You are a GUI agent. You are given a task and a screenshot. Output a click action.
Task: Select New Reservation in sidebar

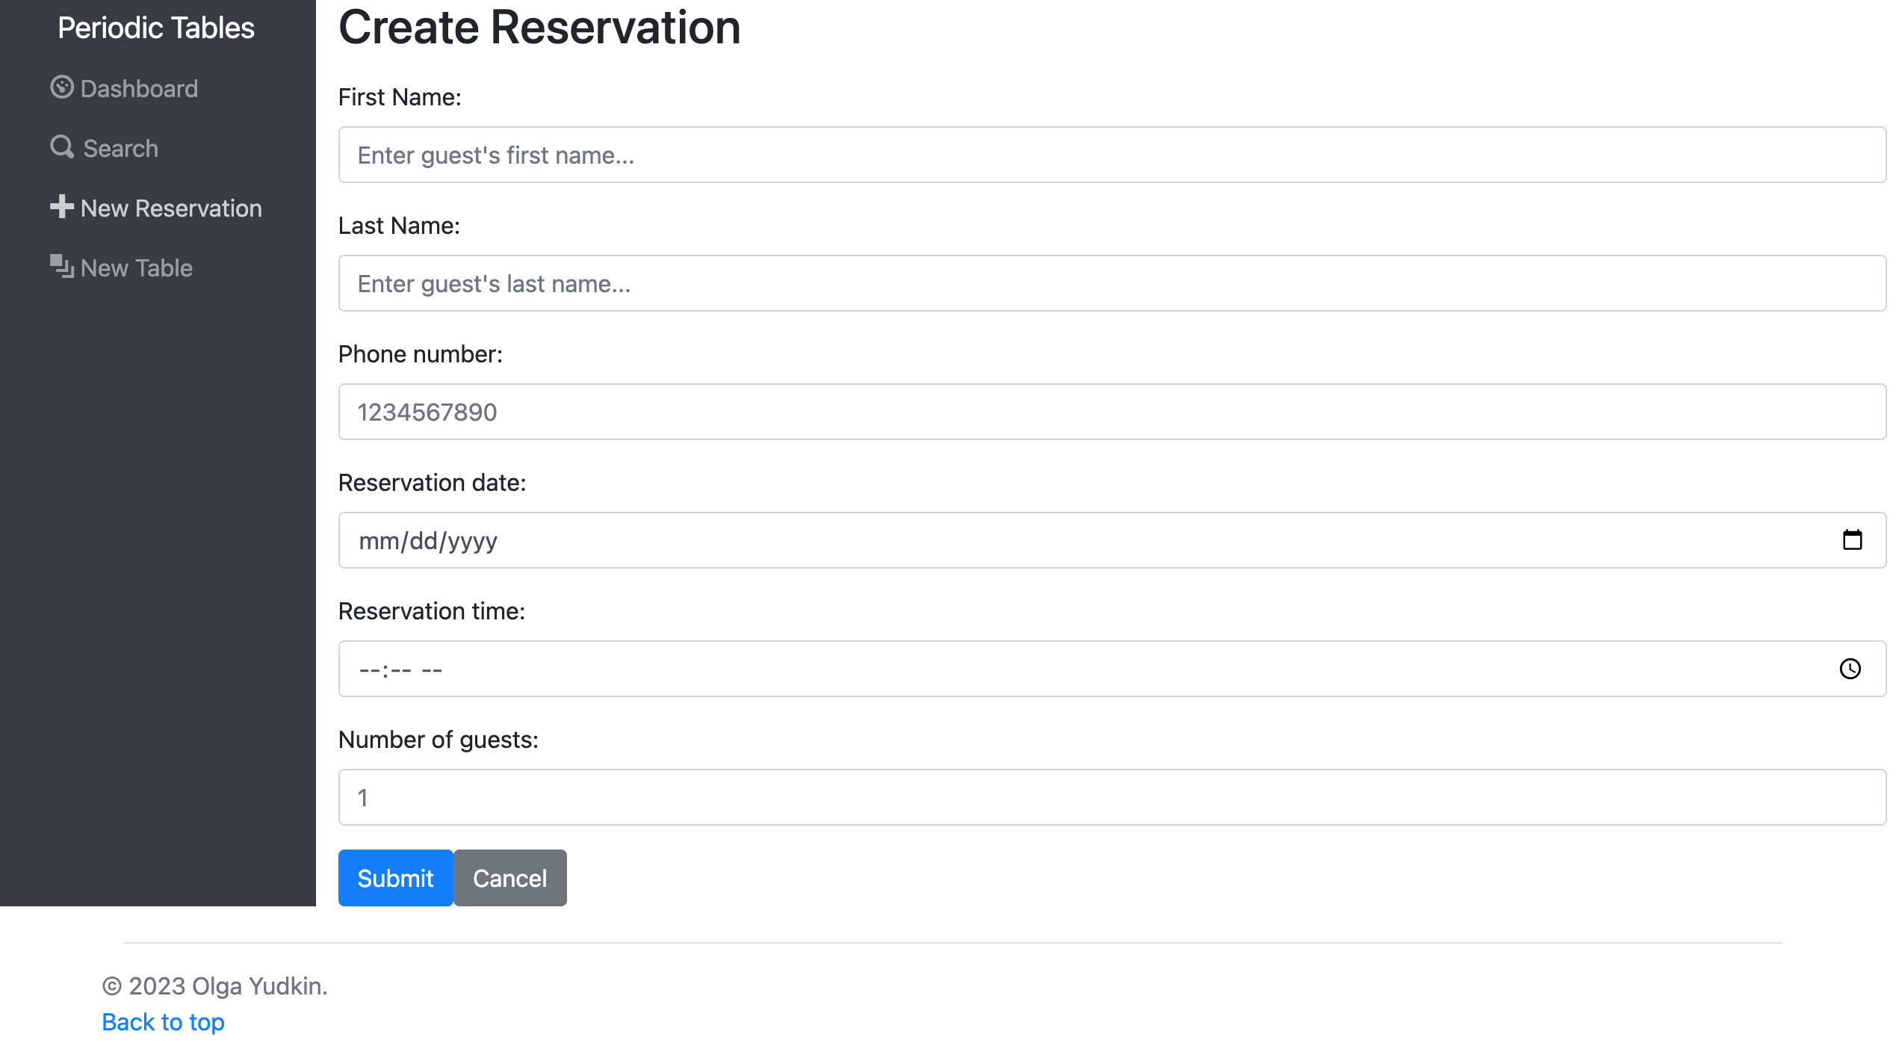coord(171,208)
